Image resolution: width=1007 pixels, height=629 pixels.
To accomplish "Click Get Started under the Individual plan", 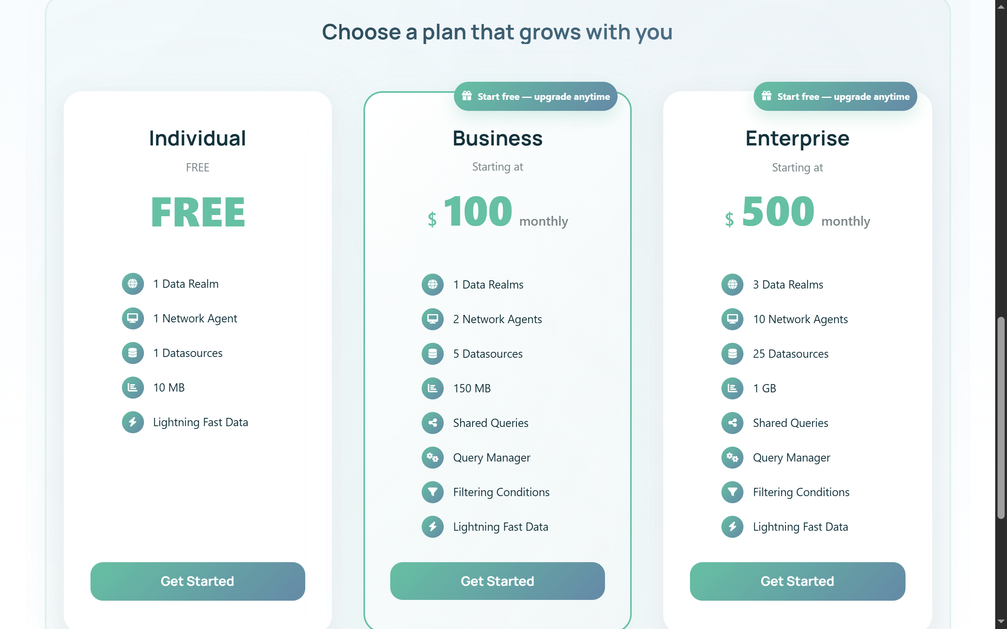I will coord(197,581).
